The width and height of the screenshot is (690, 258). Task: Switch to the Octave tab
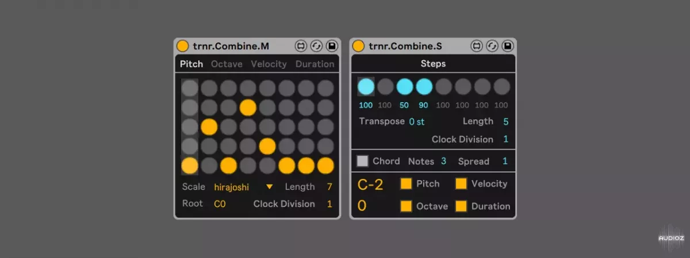(x=227, y=64)
